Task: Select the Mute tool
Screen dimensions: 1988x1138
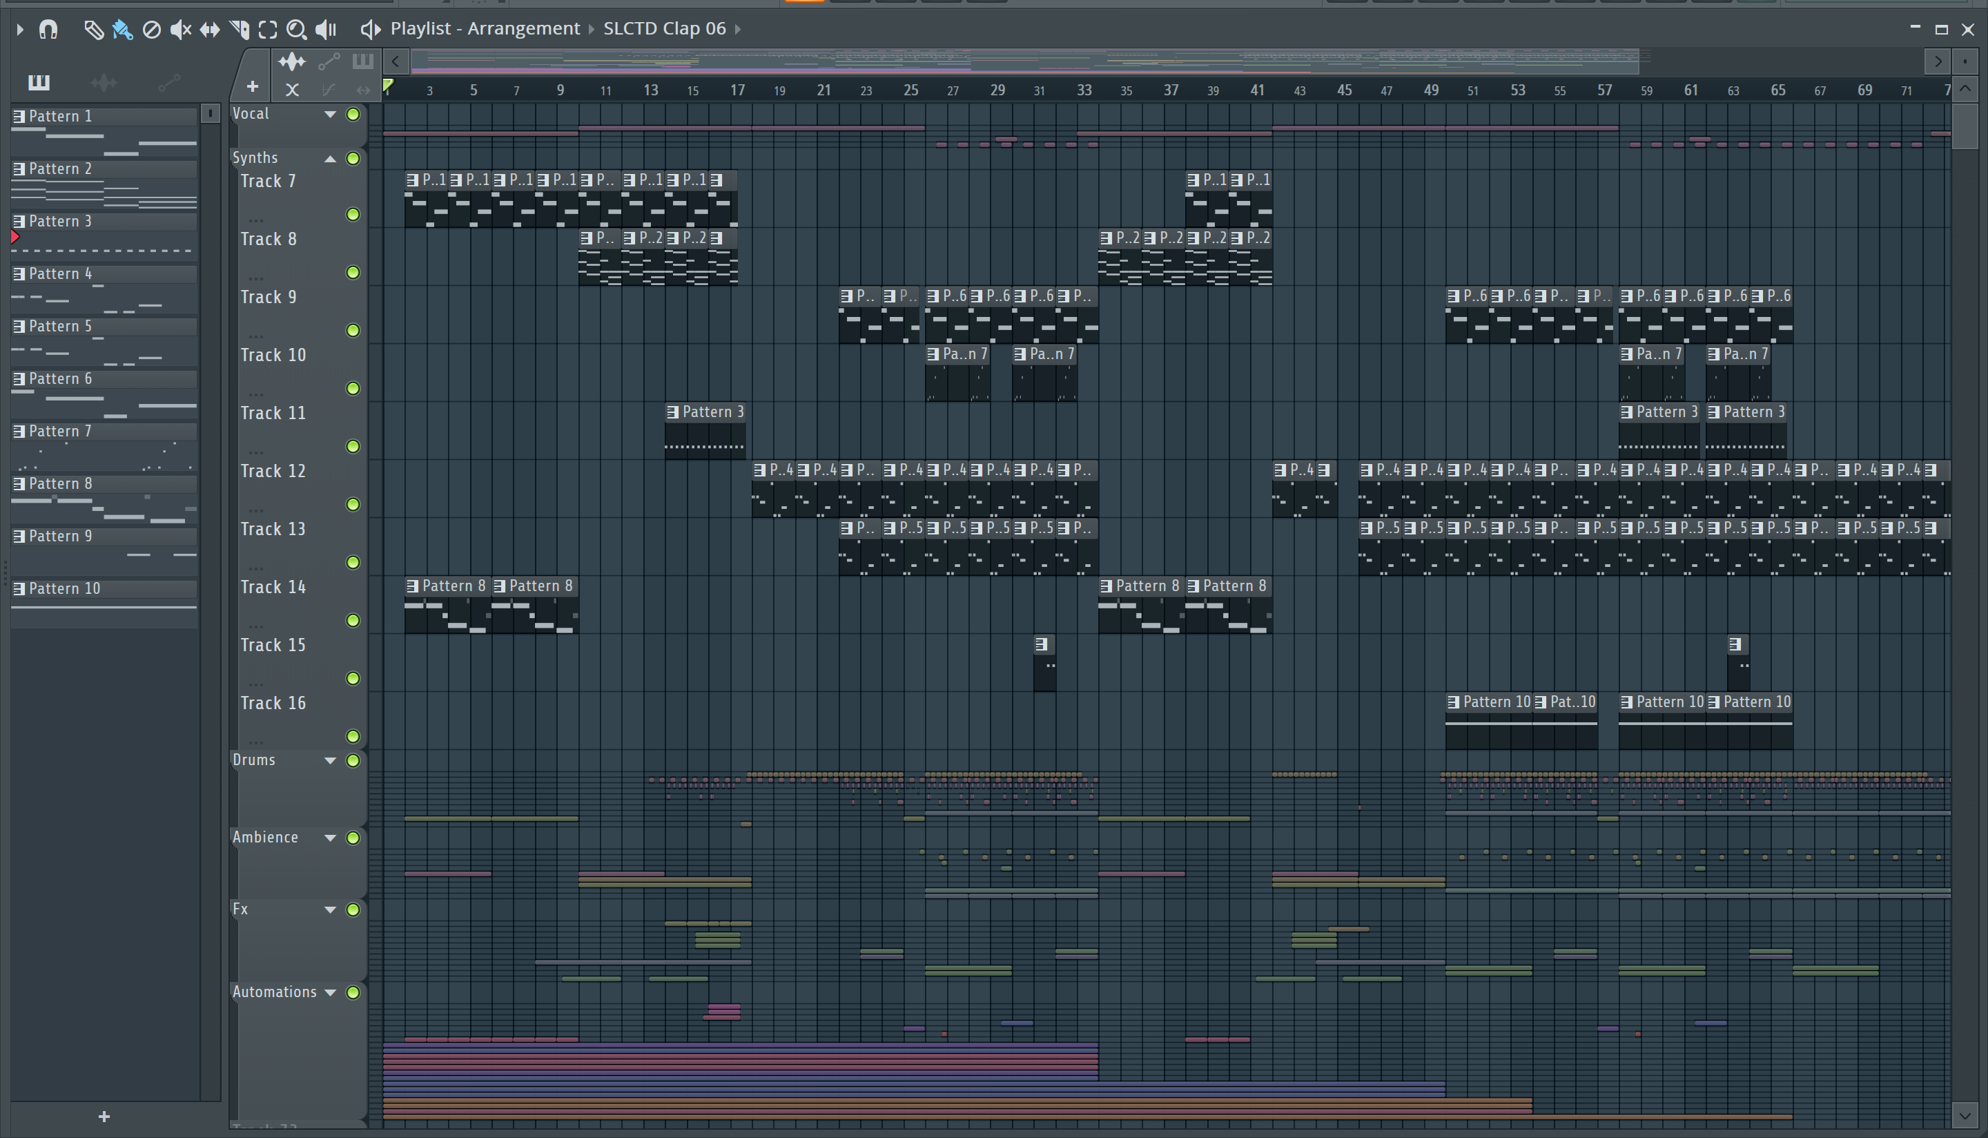Action: [x=180, y=30]
